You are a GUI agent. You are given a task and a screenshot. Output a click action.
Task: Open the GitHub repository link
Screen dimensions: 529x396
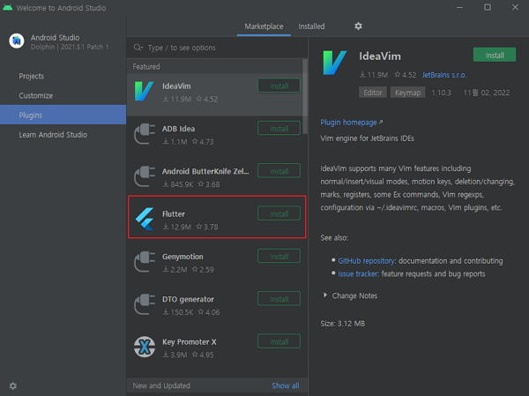(x=366, y=261)
